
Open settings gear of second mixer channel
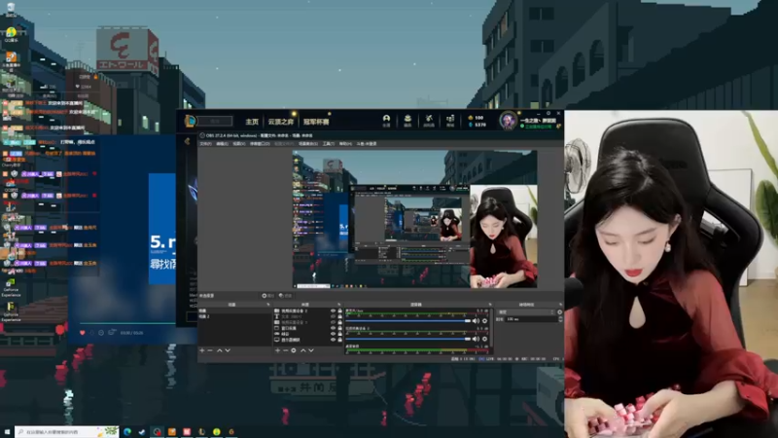(484, 339)
